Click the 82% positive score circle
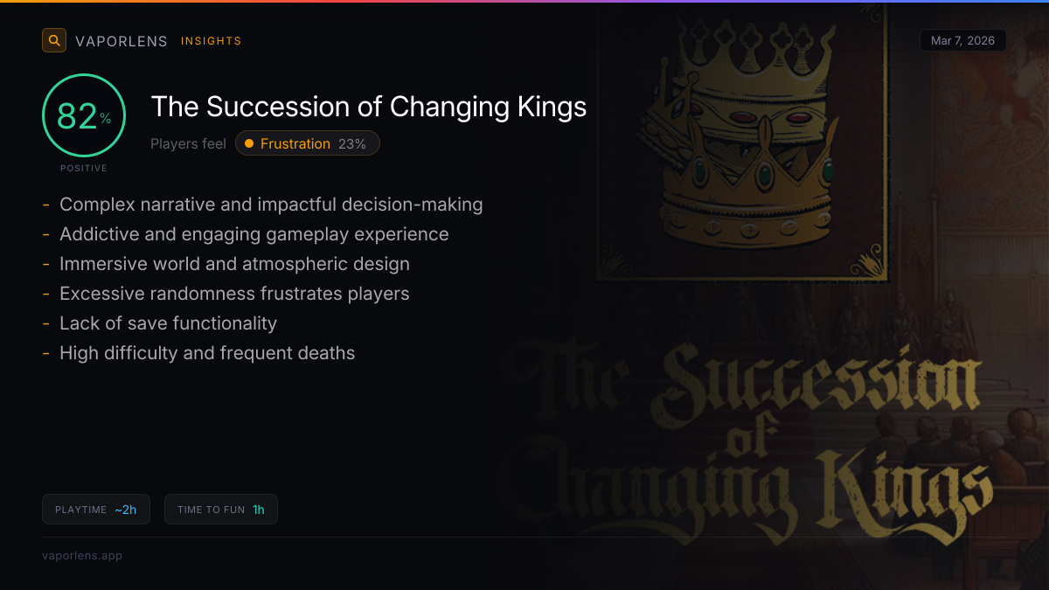The height and width of the screenshot is (590, 1049). pos(84,115)
